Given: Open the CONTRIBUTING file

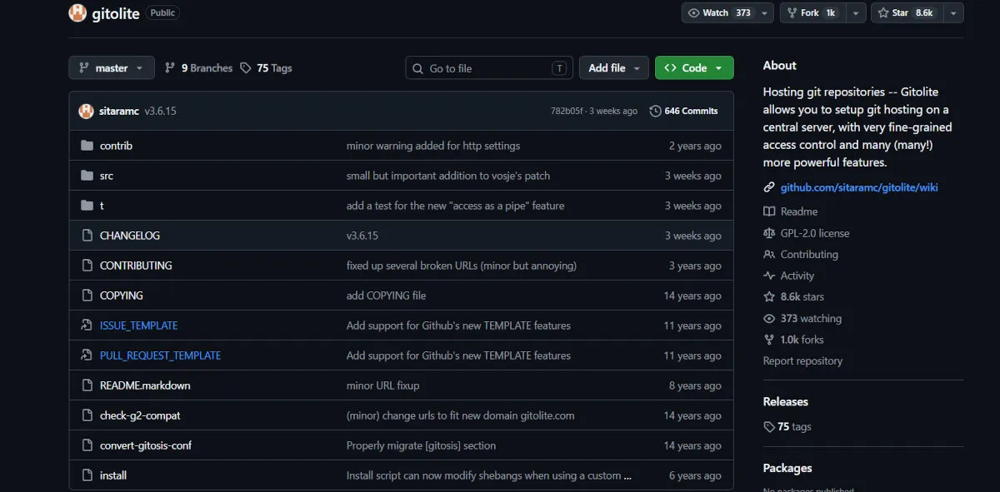Looking at the screenshot, I should [136, 266].
